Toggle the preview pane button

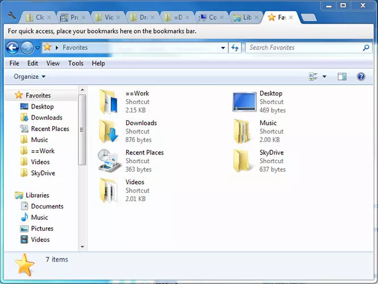pyautogui.click(x=342, y=77)
